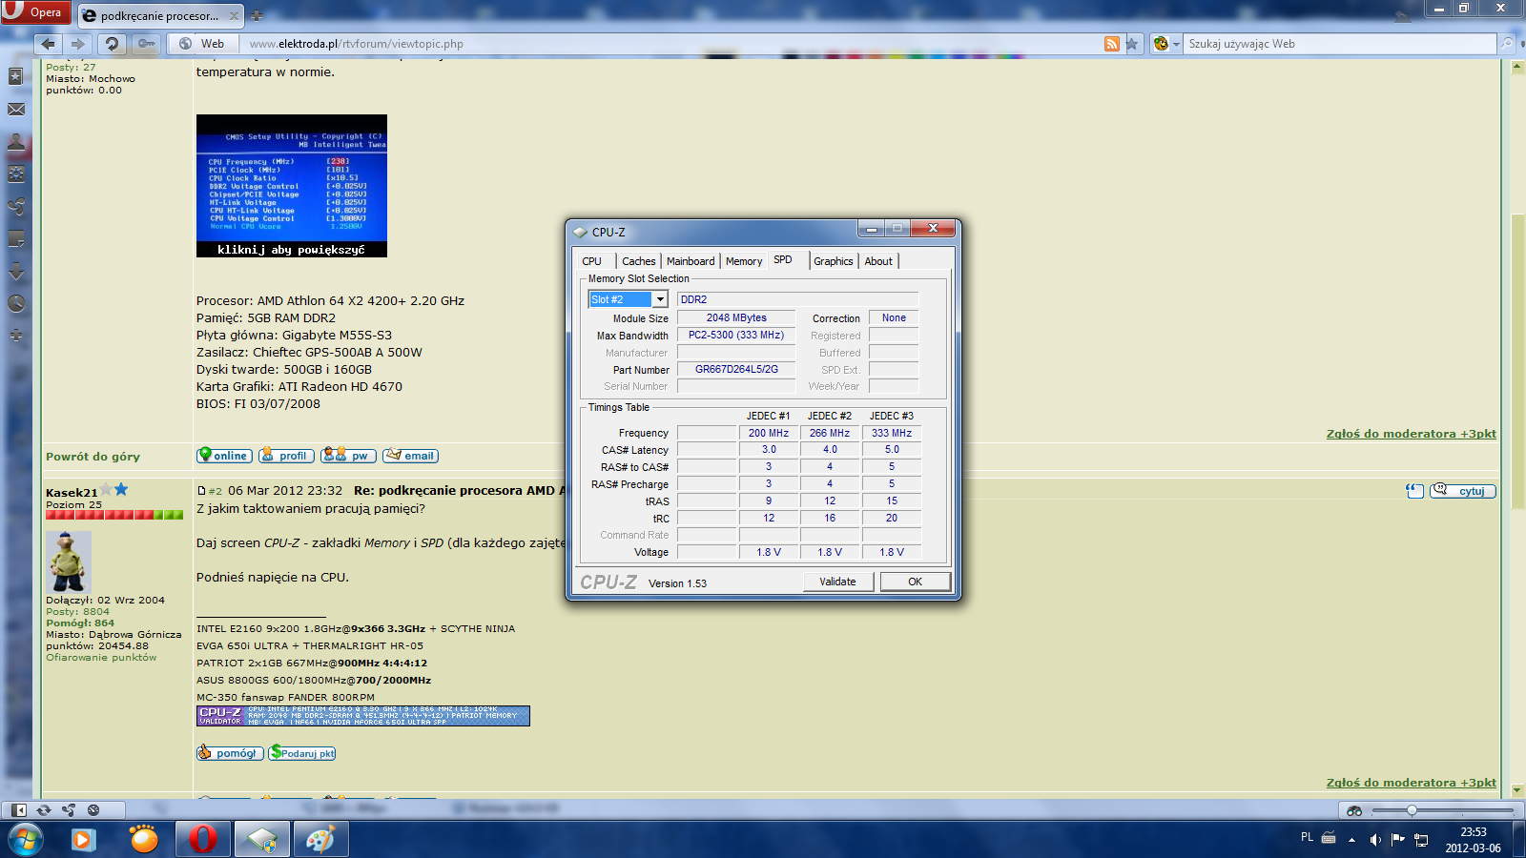Open the search engine selector dropdown
Image resolution: width=1526 pixels, height=858 pixels.
click(x=1166, y=44)
